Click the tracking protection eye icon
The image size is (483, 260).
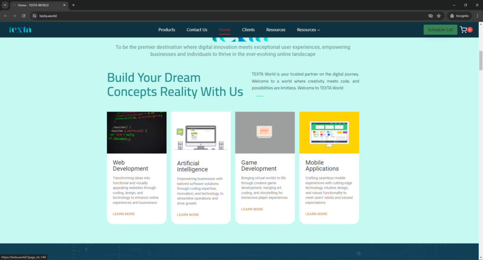(430, 16)
